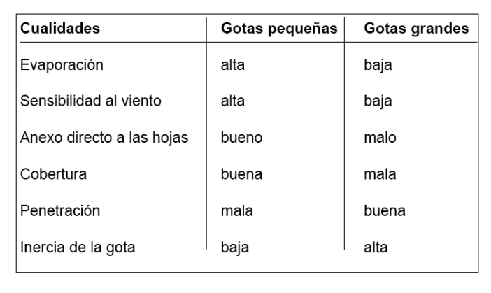Select 'alta' in the Evaporación row
This screenshot has width=491, height=293.
[233, 65]
